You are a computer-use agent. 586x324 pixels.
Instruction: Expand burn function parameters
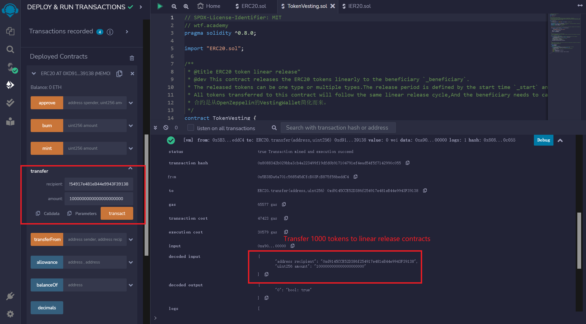(x=131, y=126)
